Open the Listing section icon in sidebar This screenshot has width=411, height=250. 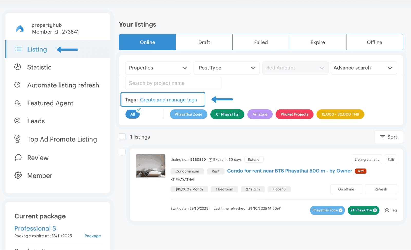[x=18, y=49]
